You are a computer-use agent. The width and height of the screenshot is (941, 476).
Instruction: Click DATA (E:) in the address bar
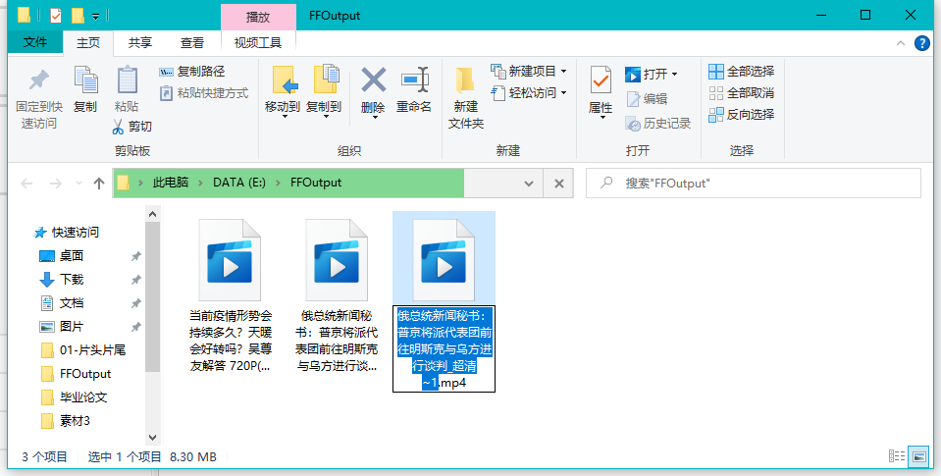(x=238, y=184)
